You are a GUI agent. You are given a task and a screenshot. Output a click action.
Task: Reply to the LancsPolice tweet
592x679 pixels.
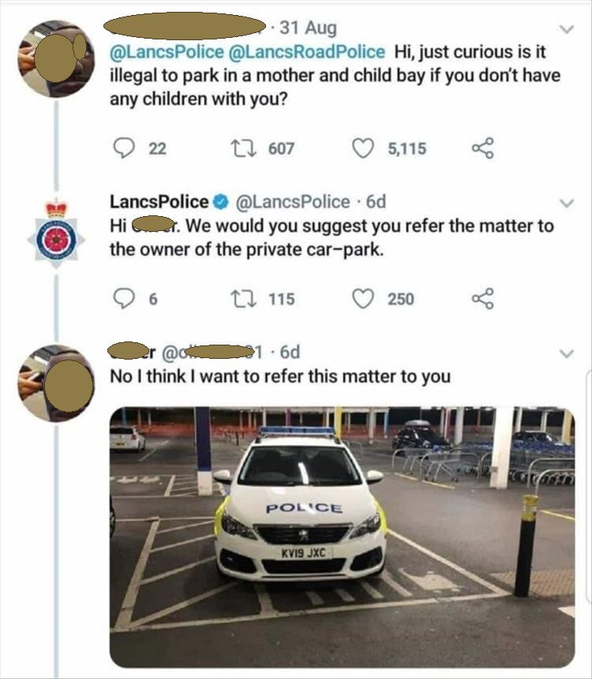pos(123,299)
